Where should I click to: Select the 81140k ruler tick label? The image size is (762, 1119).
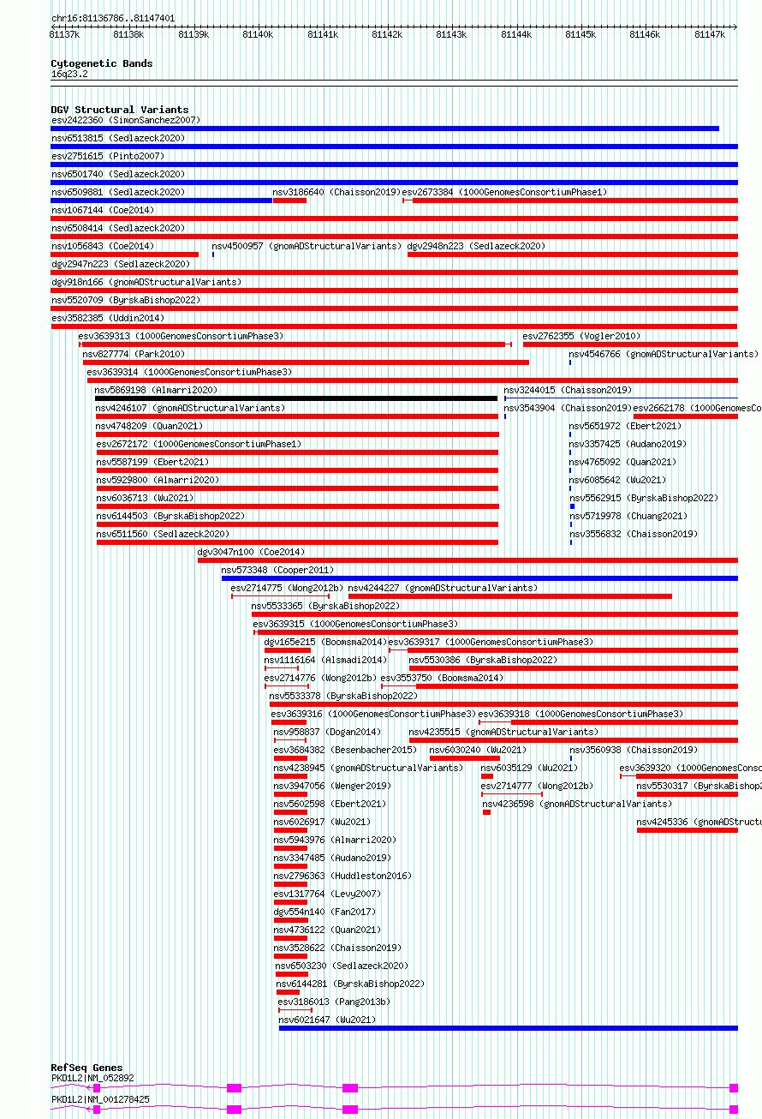tap(258, 34)
